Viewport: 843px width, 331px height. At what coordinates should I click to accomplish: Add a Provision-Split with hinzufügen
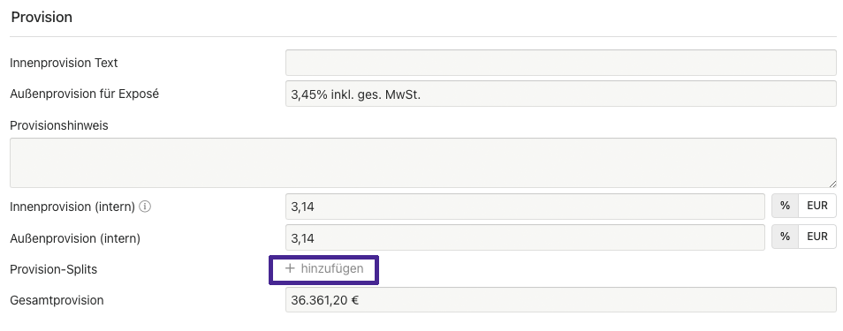[324, 268]
